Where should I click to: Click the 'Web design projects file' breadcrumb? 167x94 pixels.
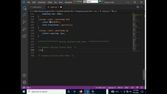(x=44, y=11)
